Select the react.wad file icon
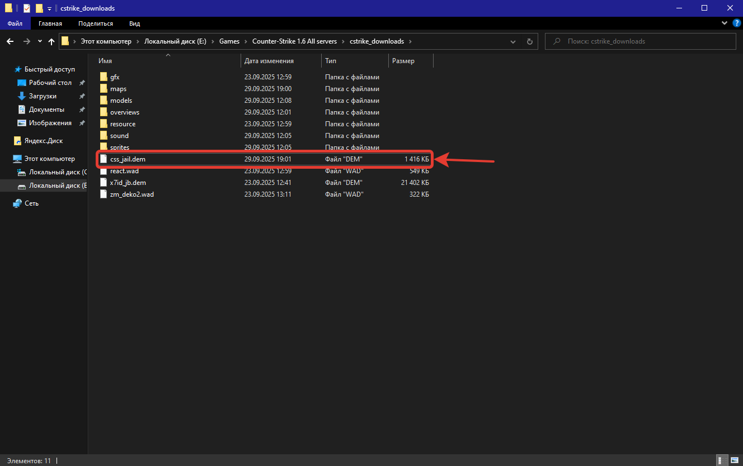The width and height of the screenshot is (743, 466). [x=103, y=171]
